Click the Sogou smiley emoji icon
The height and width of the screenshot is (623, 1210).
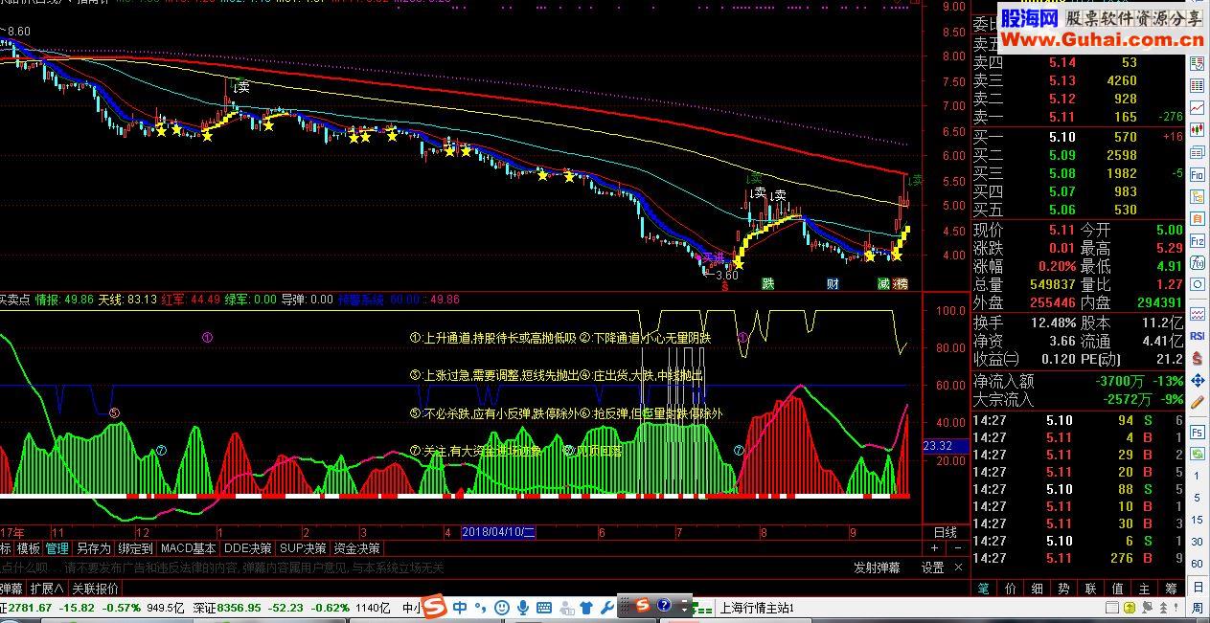(502, 608)
